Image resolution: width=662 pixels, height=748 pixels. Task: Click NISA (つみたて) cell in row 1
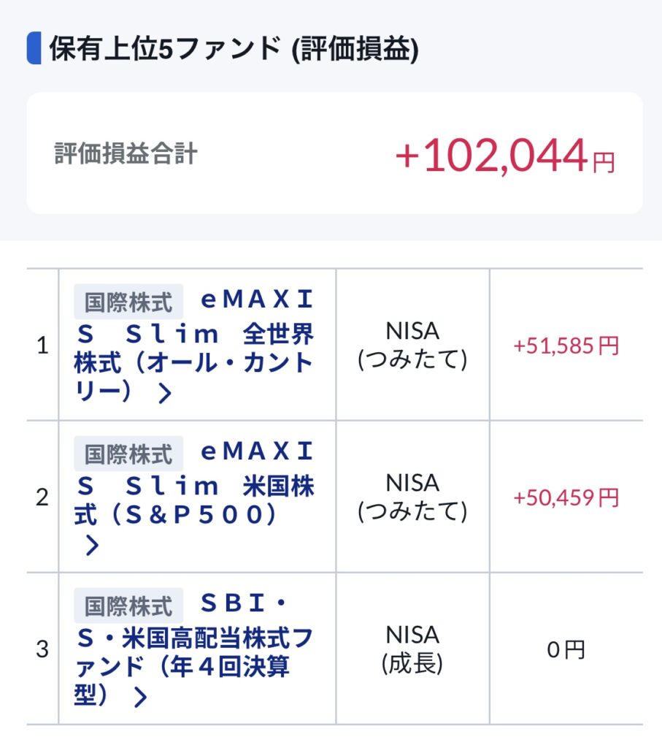412,346
